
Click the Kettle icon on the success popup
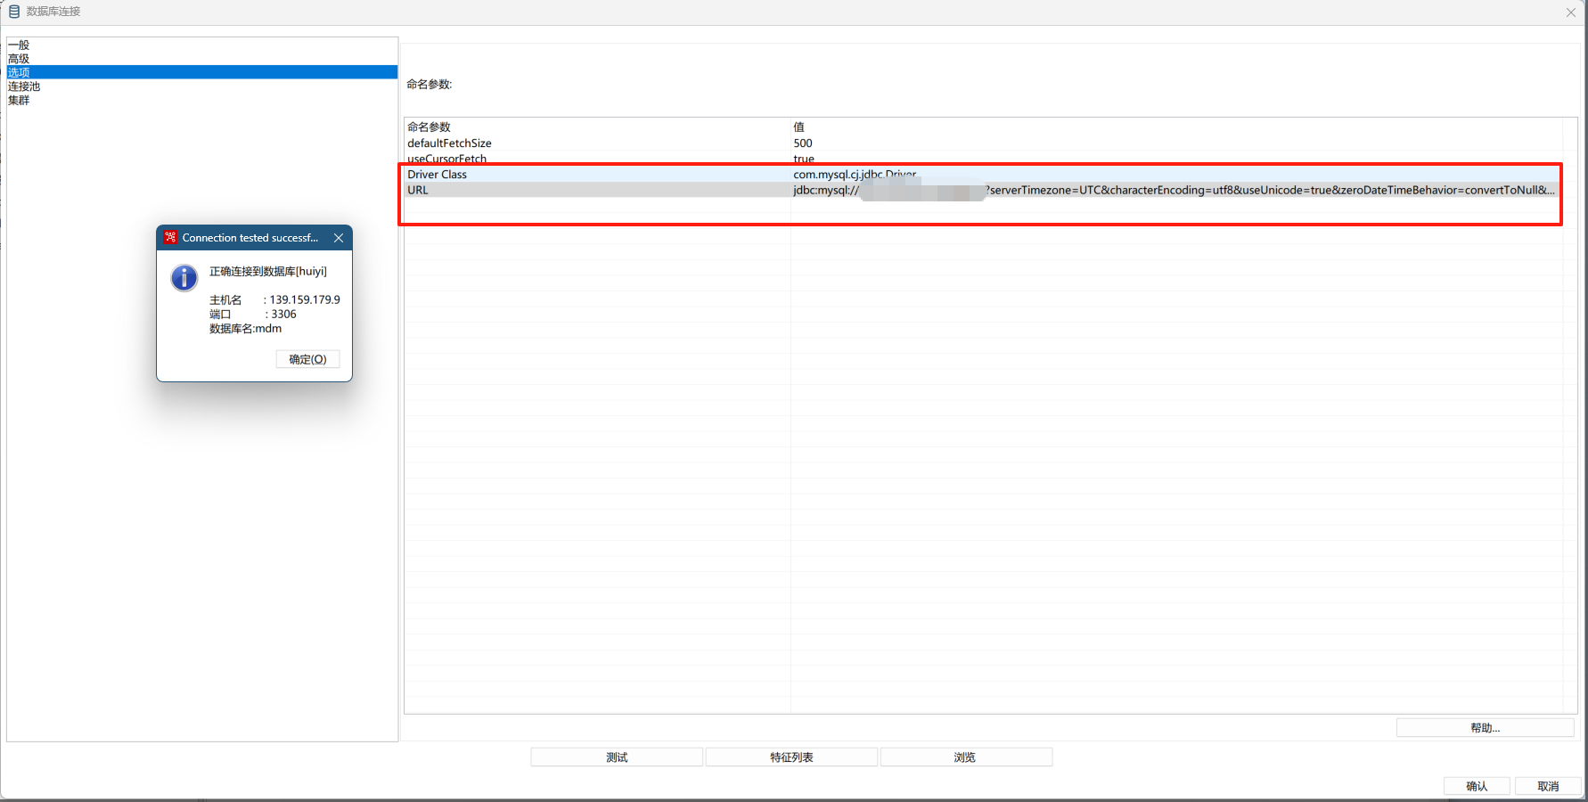169,237
